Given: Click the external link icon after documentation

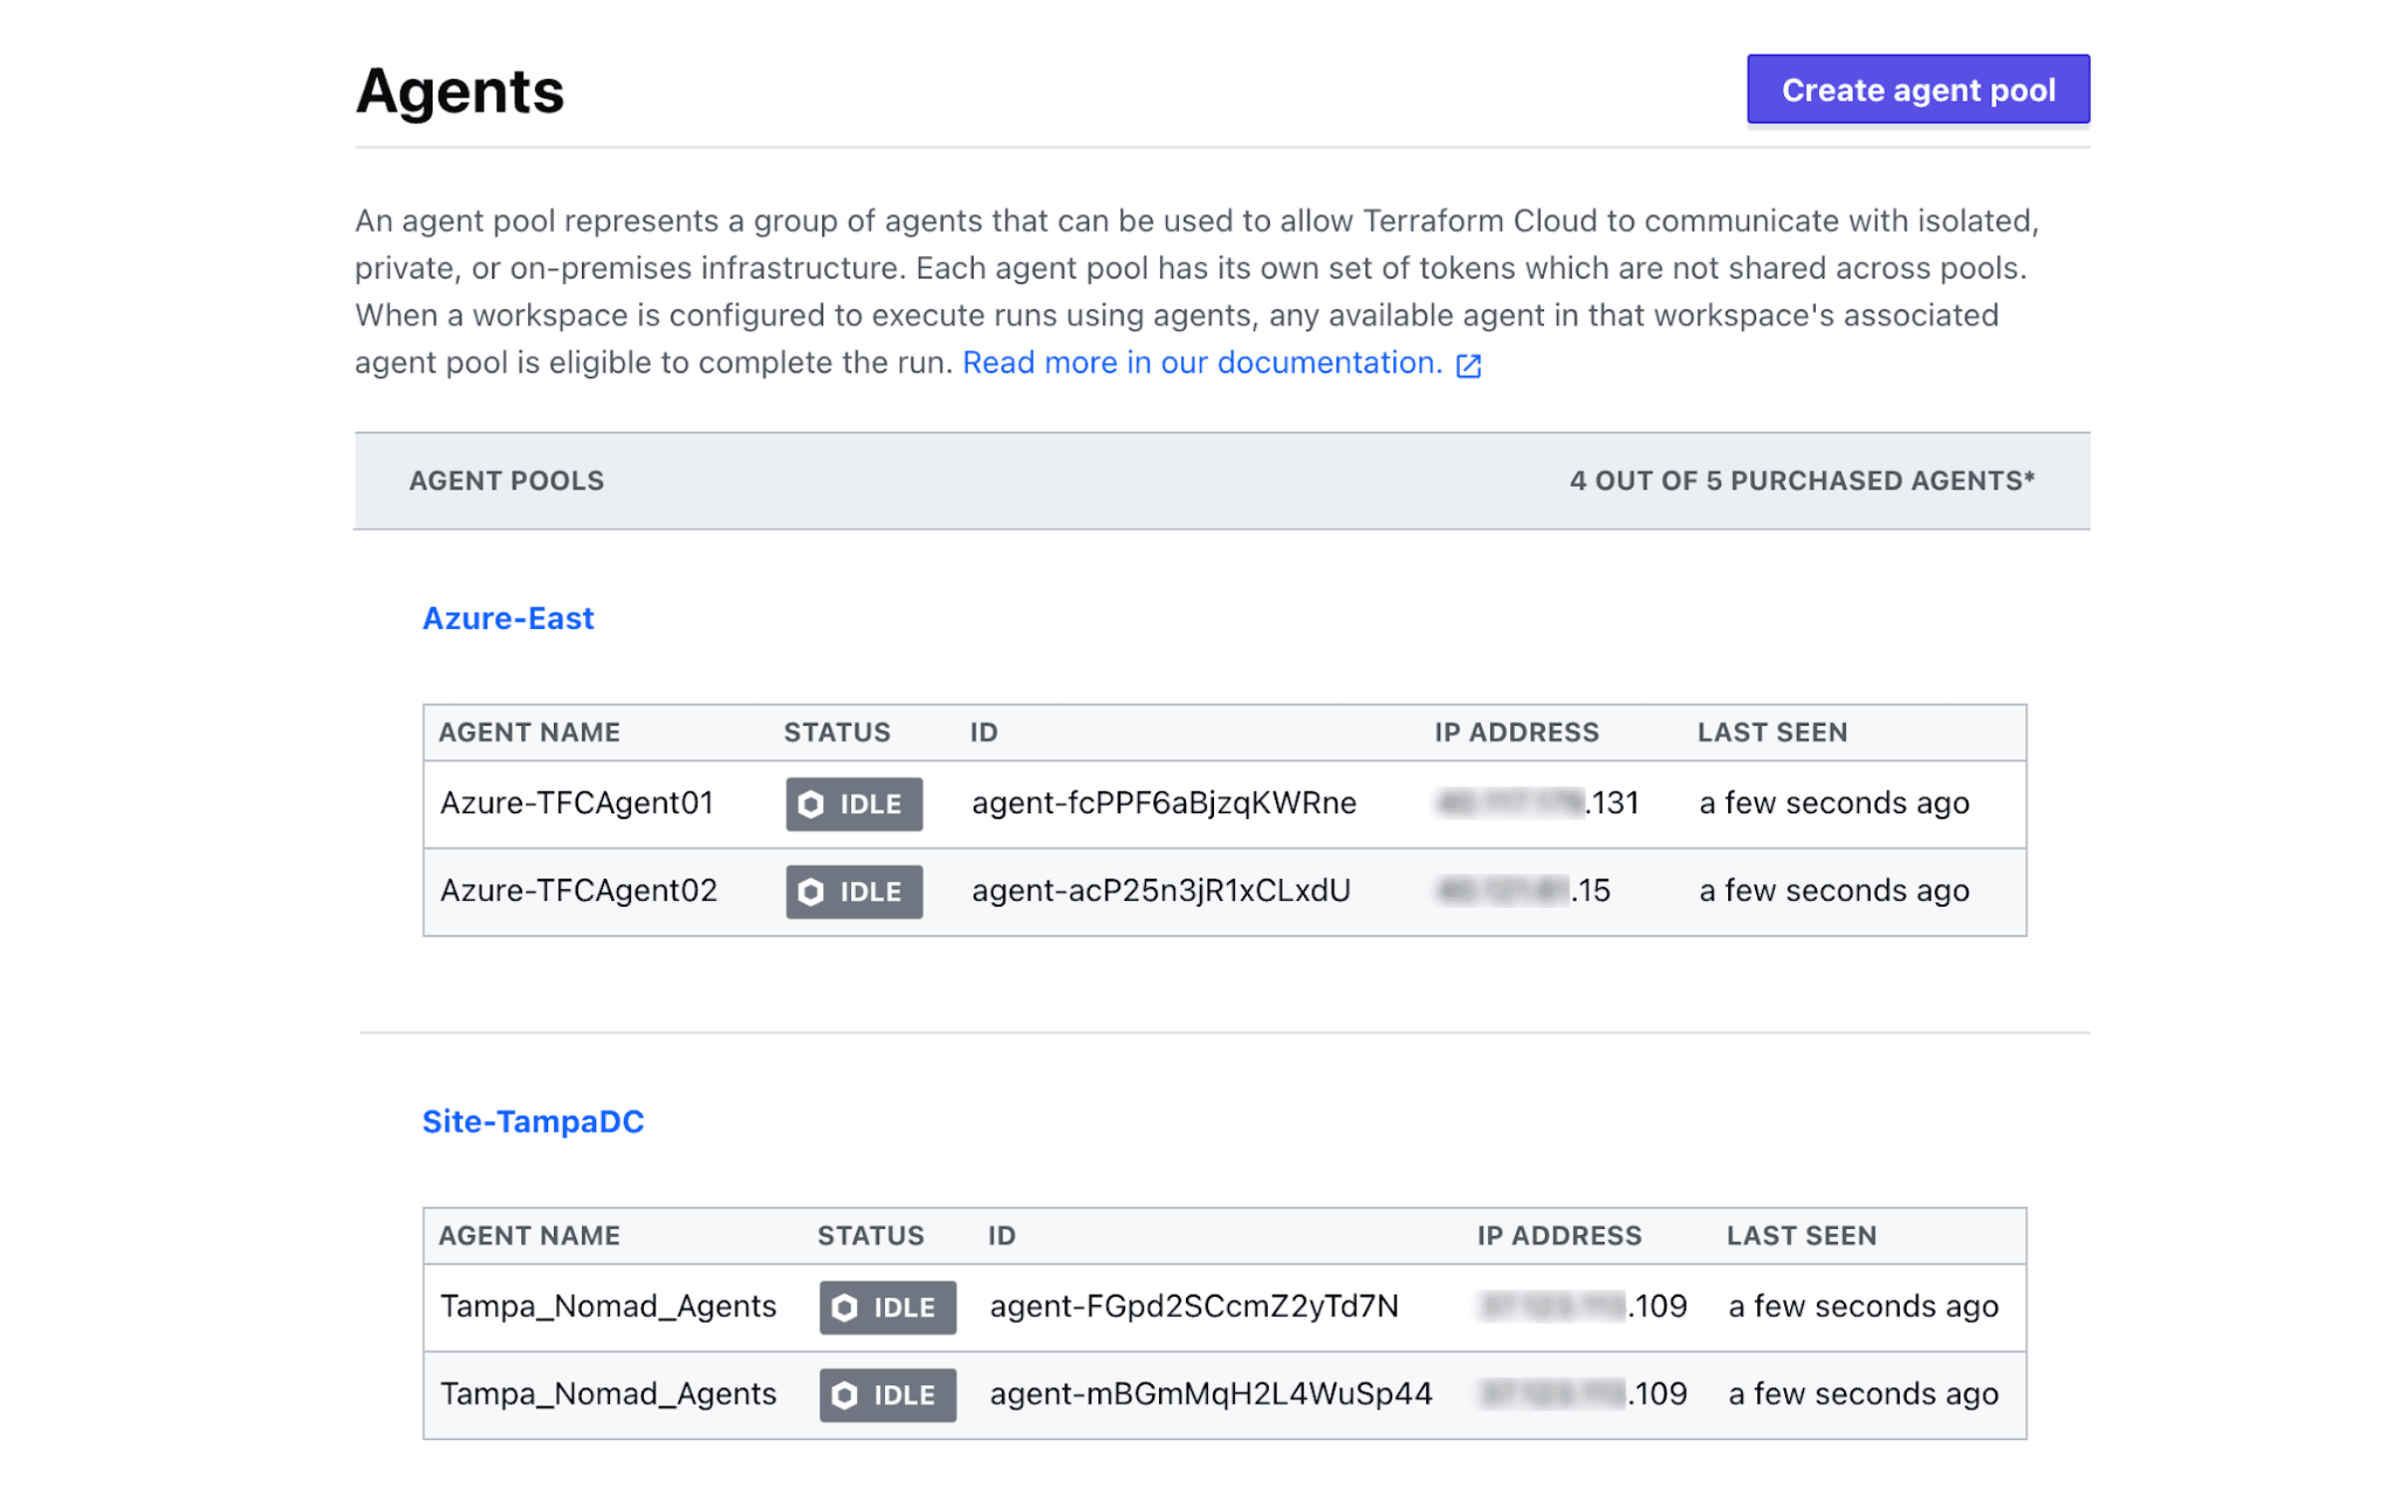Looking at the screenshot, I should [x=1468, y=366].
